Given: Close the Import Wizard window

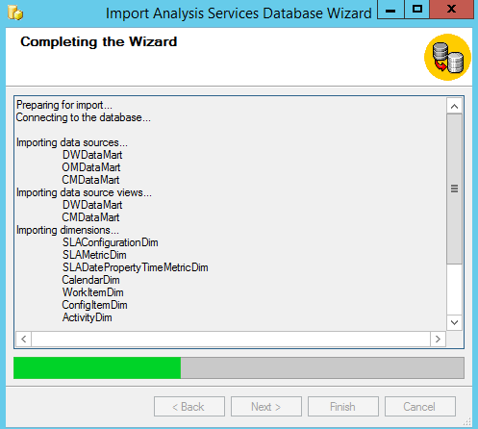Looking at the screenshot, I should pyautogui.click(x=451, y=10).
